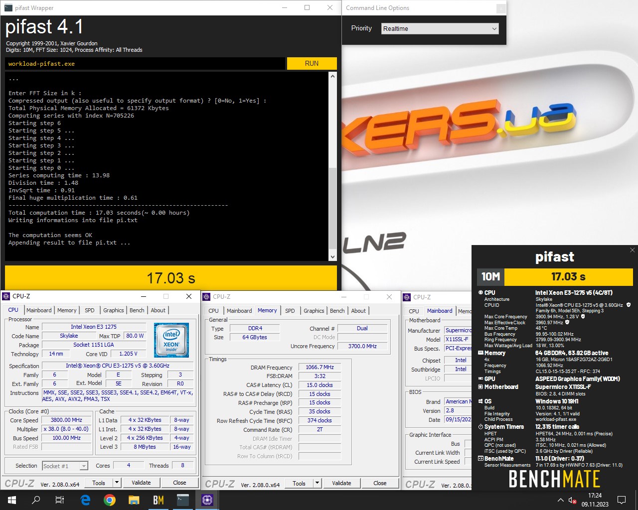The width and height of the screenshot is (638, 510).
Task: Close Command Line Options panel
Action: point(501,8)
